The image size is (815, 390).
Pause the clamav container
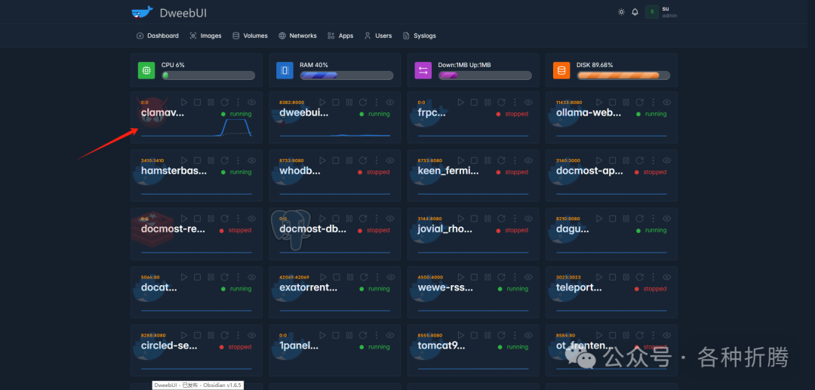click(x=211, y=103)
